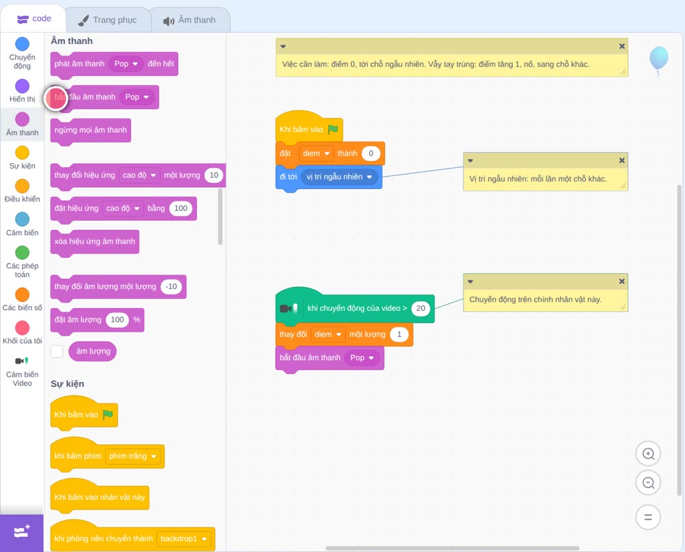The width and height of the screenshot is (685, 552).
Task: Open the Các phép toán category
Action: (22, 262)
